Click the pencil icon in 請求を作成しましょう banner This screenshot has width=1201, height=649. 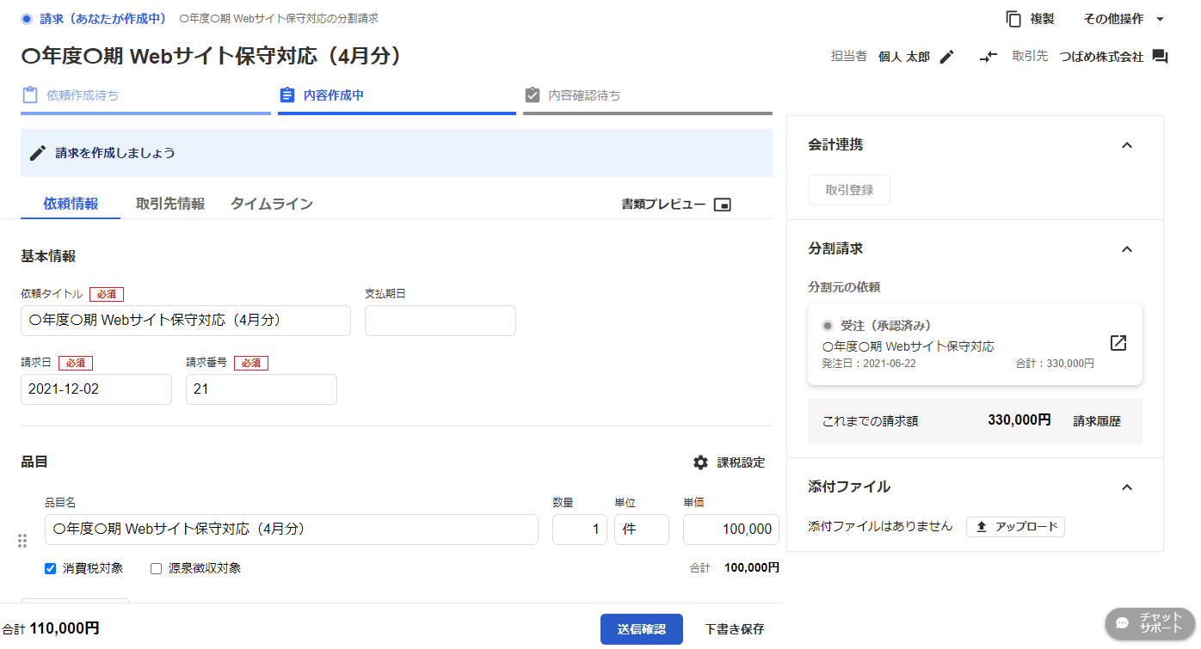click(38, 153)
